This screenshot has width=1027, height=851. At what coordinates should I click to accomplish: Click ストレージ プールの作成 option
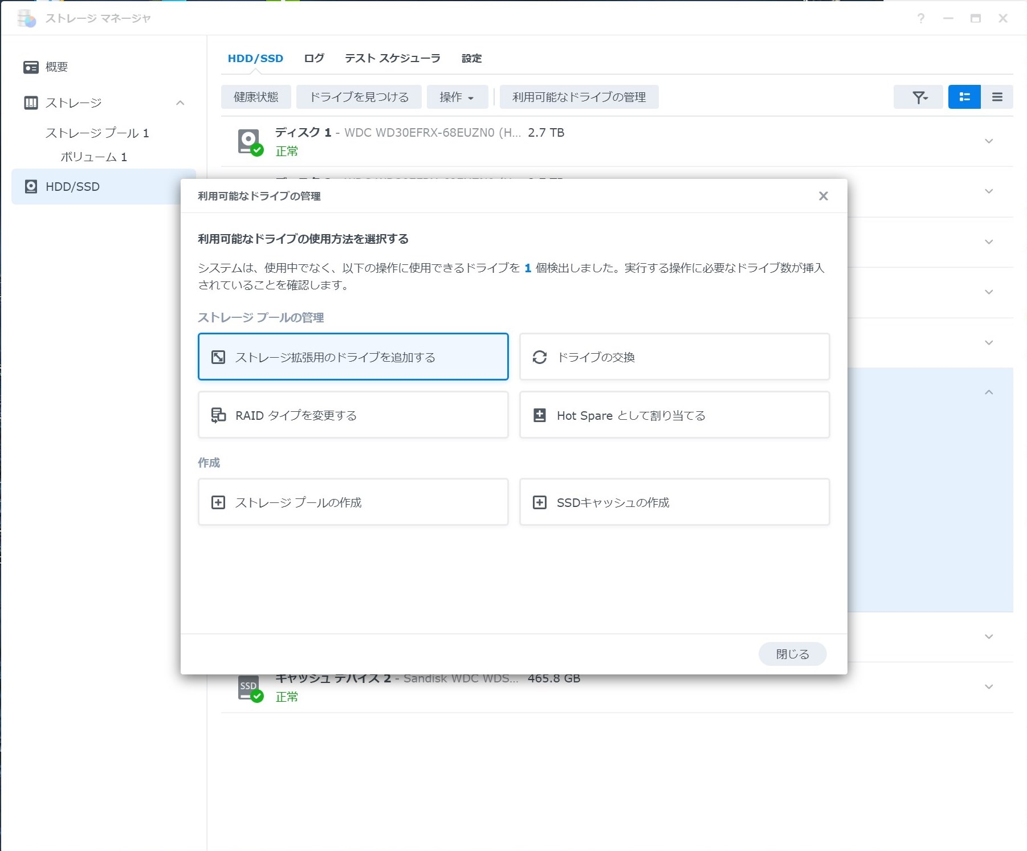(x=353, y=502)
